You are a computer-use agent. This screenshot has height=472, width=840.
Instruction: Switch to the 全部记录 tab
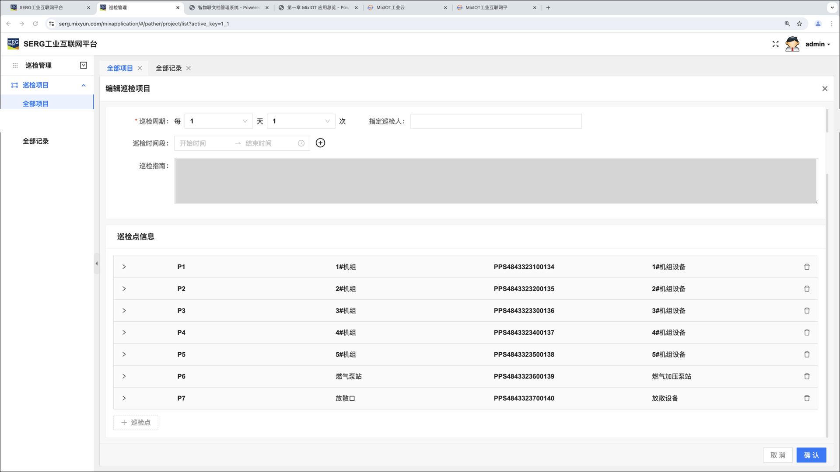(x=168, y=68)
